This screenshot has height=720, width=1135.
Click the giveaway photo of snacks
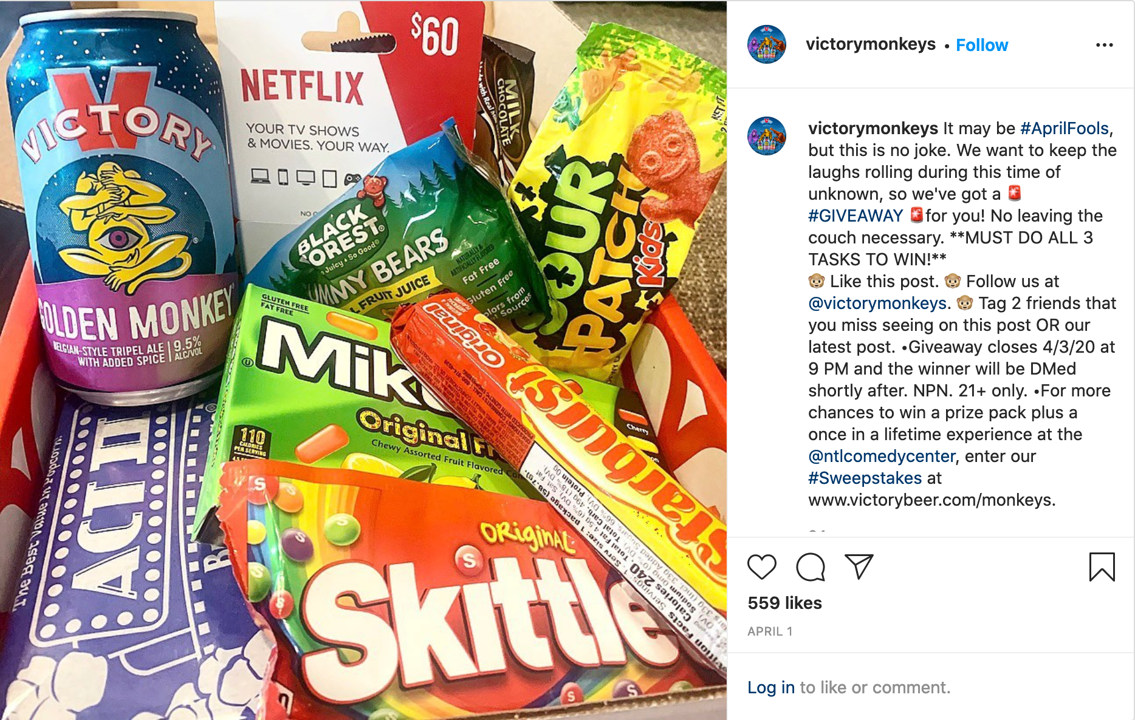click(x=363, y=360)
